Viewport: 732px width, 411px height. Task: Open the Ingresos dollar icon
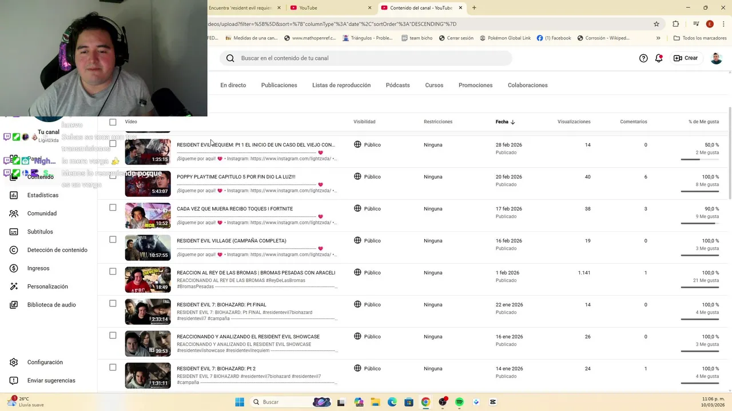click(x=14, y=268)
